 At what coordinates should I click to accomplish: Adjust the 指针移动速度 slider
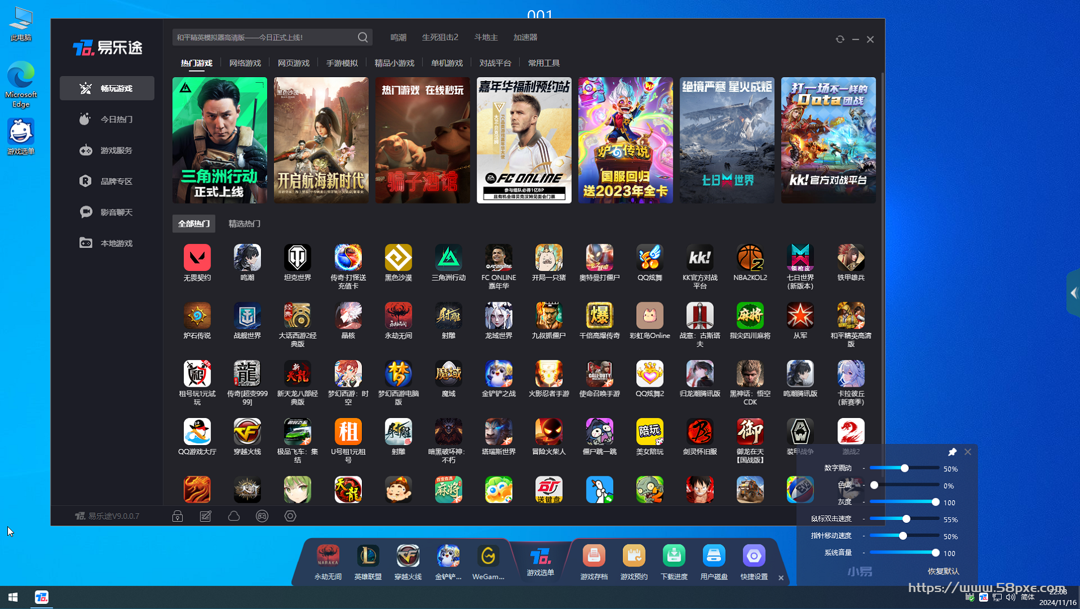tap(904, 536)
